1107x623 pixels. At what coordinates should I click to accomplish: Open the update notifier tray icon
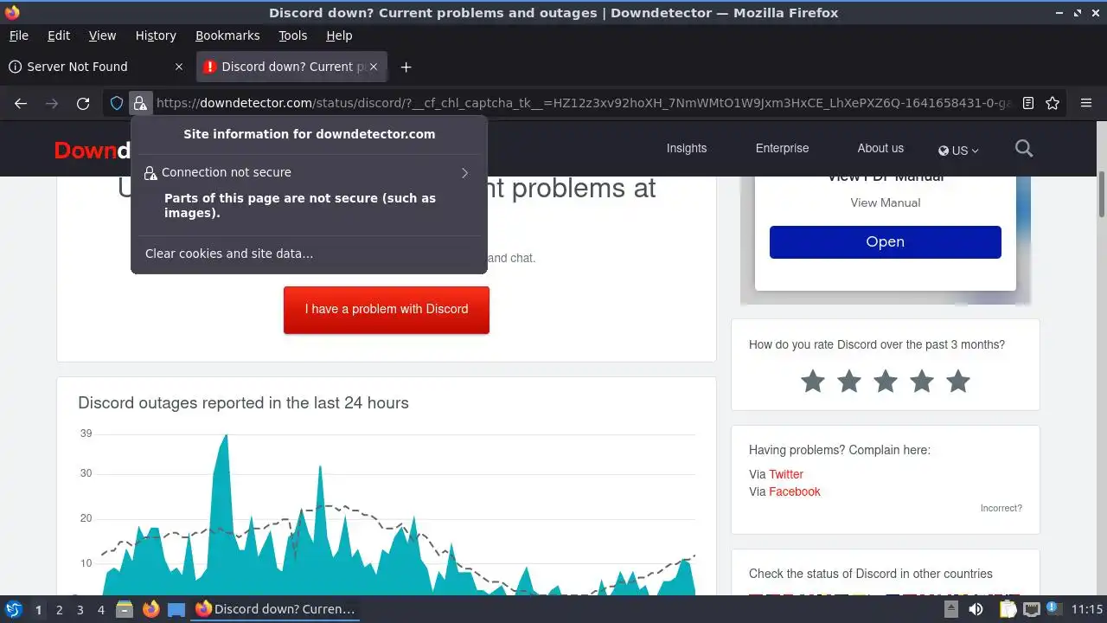(1053, 609)
